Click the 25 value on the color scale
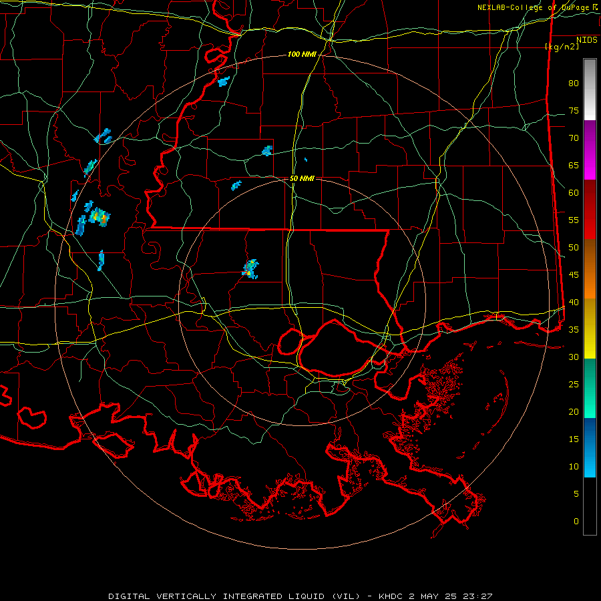601x601 pixels. [574, 385]
